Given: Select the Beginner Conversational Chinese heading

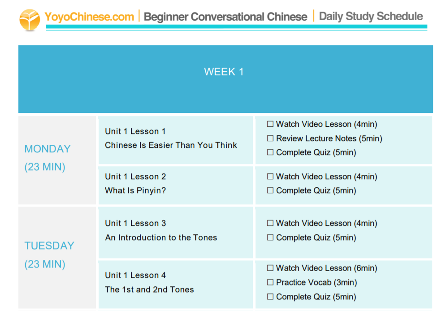Looking at the screenshot, I should coord(225,17).
